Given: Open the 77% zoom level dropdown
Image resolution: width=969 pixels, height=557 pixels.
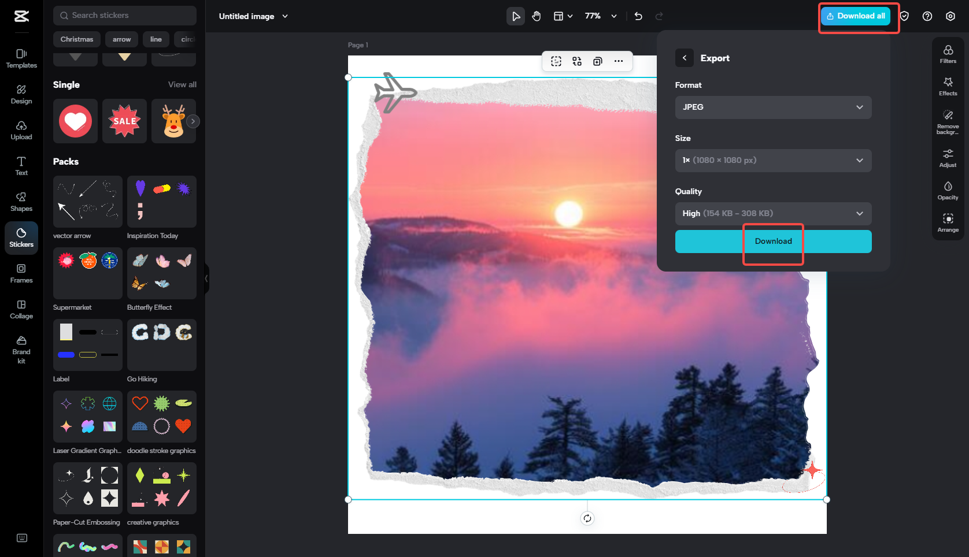Looking at the screenshot, I should click(600, 16).
